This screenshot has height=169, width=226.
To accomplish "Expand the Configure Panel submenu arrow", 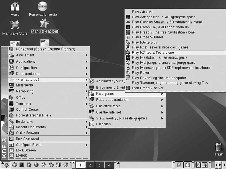I will point(86,145).
